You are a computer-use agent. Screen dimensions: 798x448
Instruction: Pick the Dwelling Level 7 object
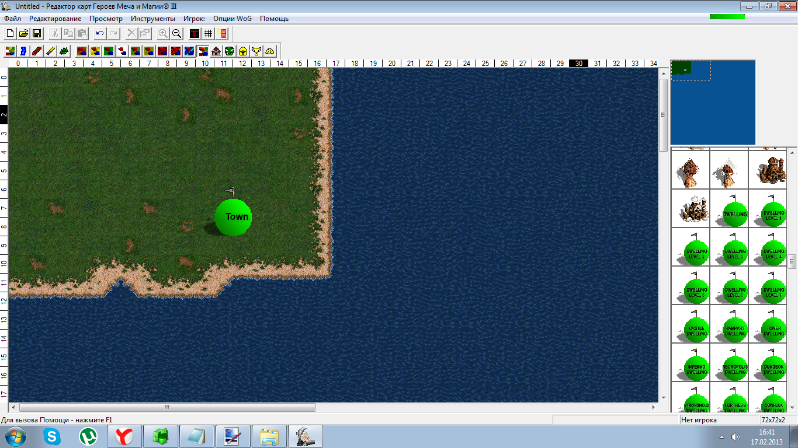(x=768, y=285)
